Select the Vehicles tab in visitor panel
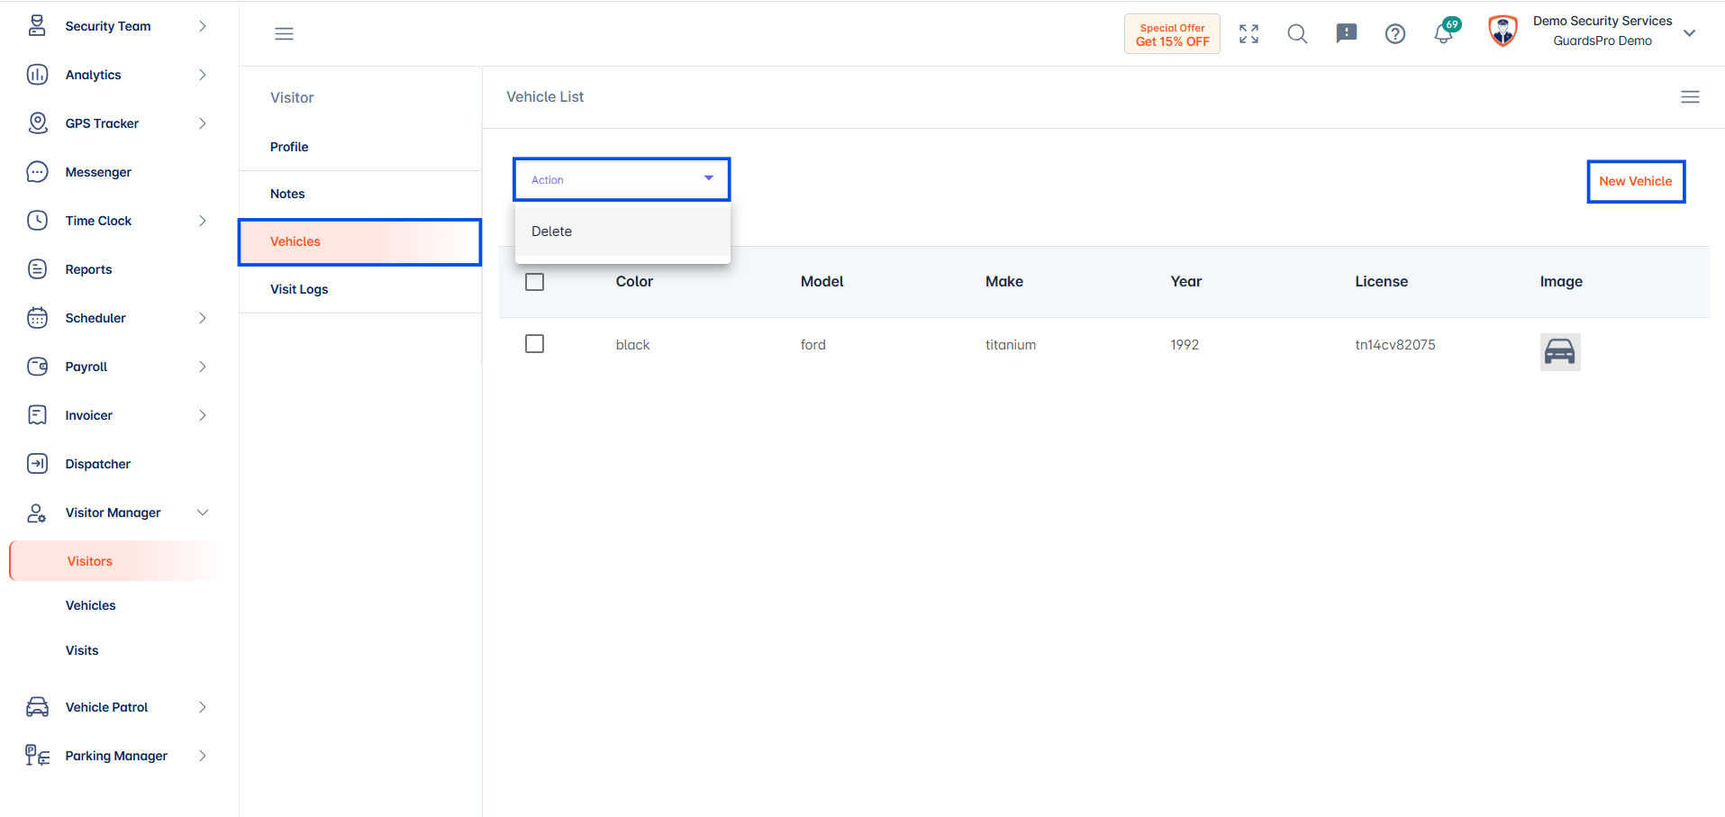1725x817 pixels. [360, 241]
